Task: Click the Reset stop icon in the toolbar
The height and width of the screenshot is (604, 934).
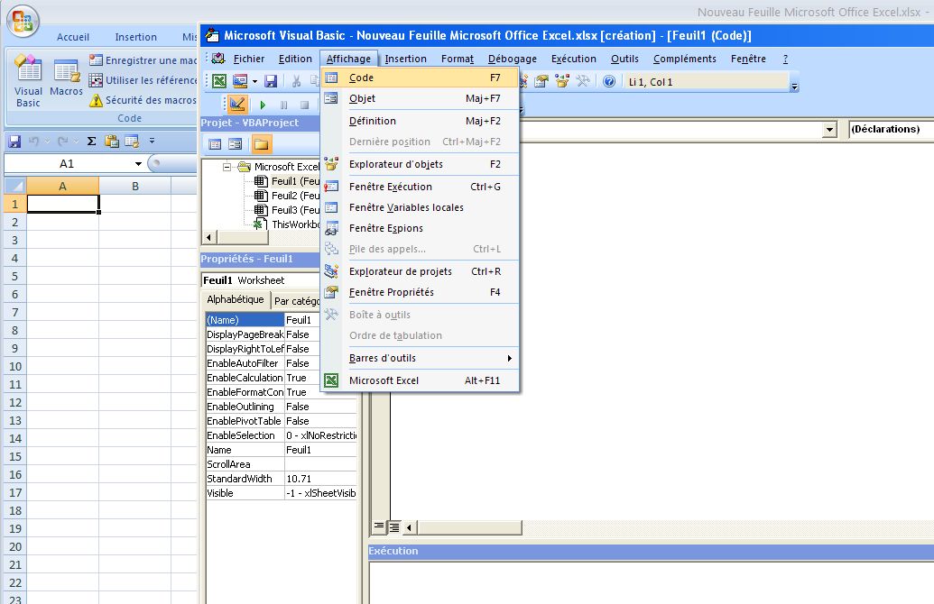Action: pos(304,105)
